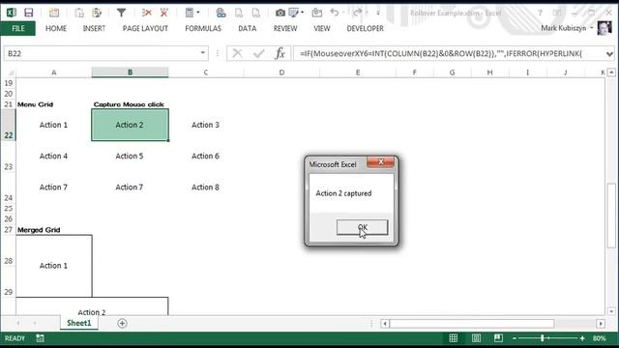Click OK in the Microsoft Excel dialog

pyautogui.click(x=362, y=227)
